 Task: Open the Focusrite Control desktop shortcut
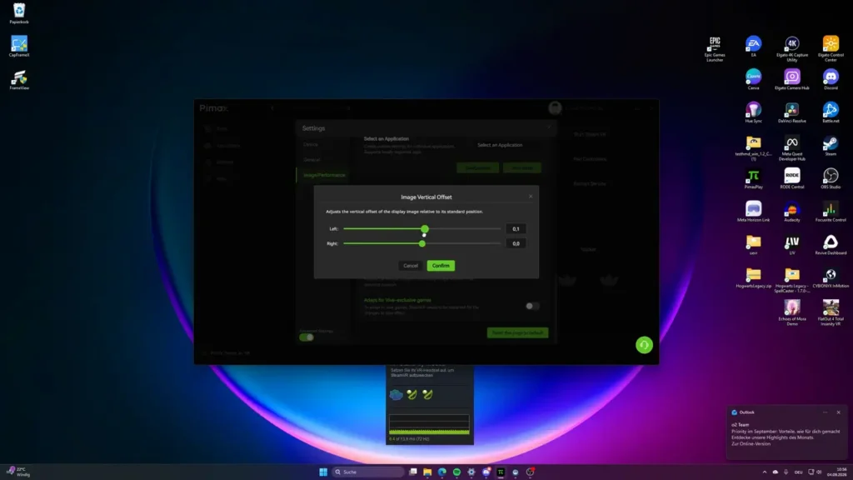(831, 212)
